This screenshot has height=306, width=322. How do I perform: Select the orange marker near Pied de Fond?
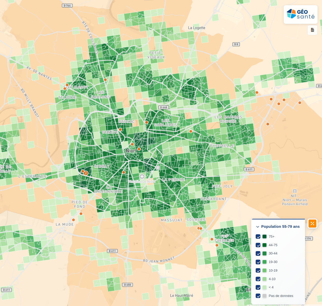81,214
